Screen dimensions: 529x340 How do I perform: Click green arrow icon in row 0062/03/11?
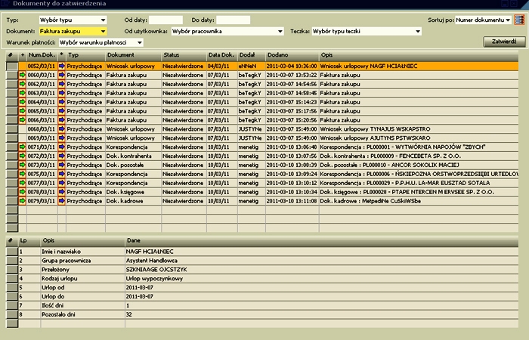coord(22,84)
